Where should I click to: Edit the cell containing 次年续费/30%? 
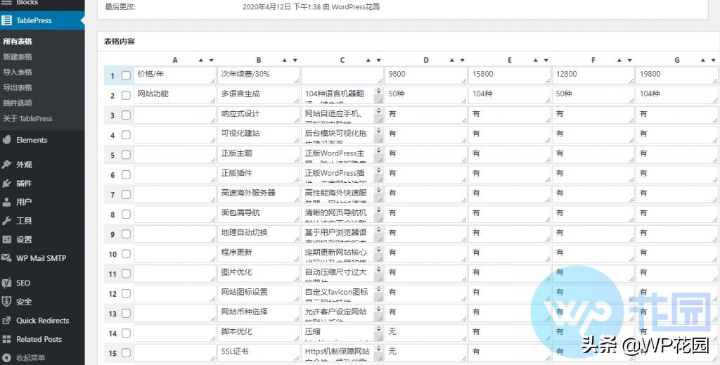(x=259, y=76)
